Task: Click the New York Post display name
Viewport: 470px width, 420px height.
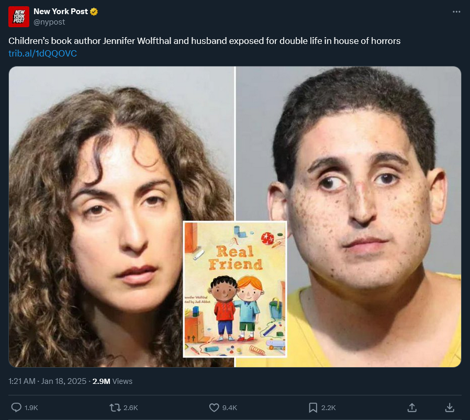Action: tap(61, 12)
